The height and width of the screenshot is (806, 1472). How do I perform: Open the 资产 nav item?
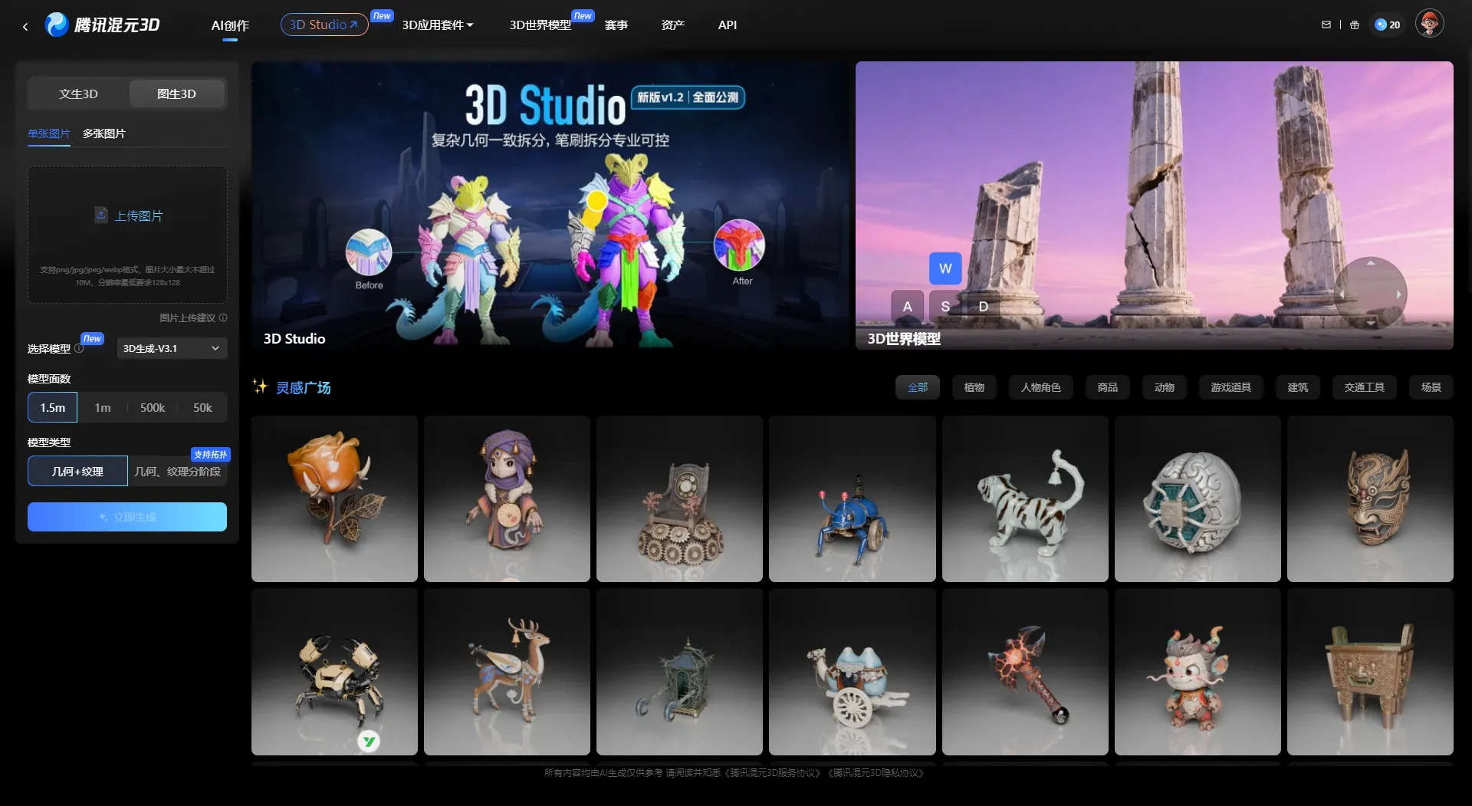click(673, 25)
